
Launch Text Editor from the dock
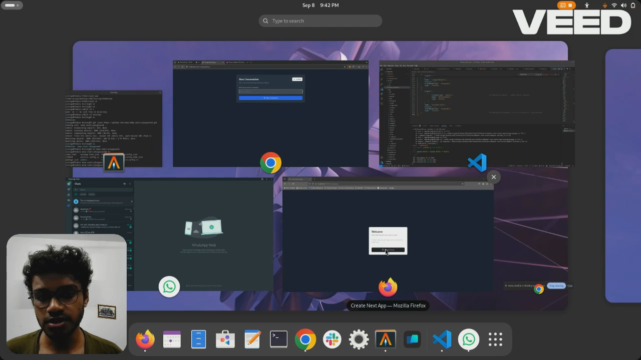[x=252, y=339]
